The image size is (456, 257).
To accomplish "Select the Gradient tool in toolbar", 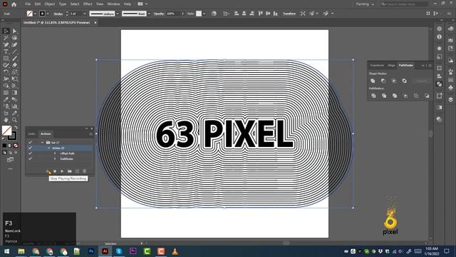I will coord(14,93).
